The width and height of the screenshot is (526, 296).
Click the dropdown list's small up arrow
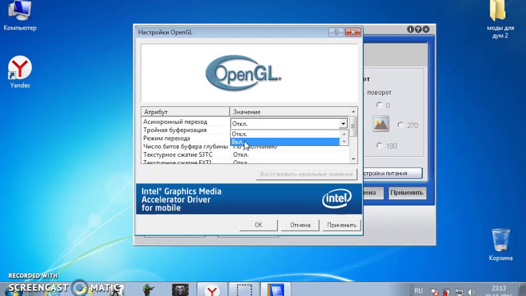[x=344, y=134]
